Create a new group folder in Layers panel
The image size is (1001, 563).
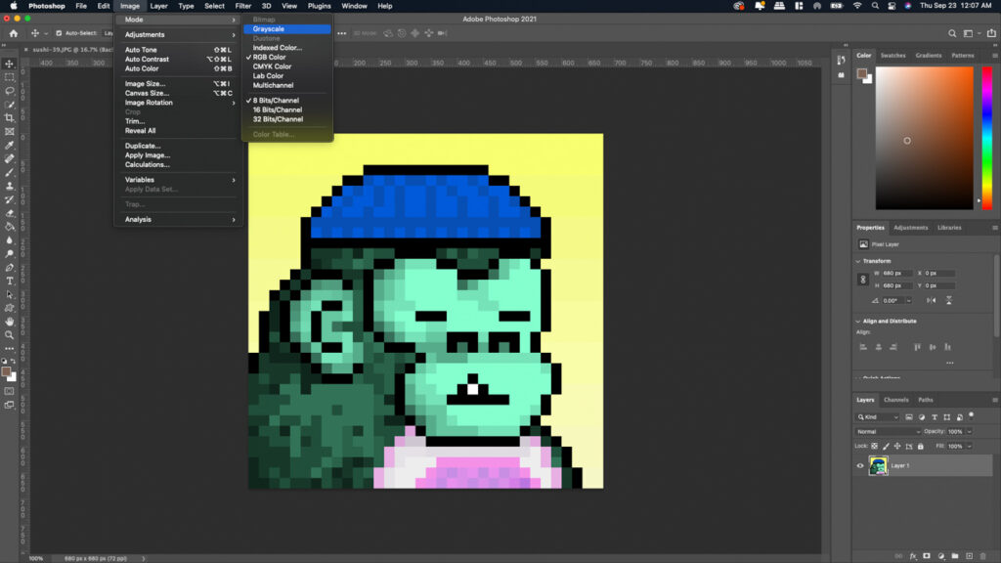[954, 556]
